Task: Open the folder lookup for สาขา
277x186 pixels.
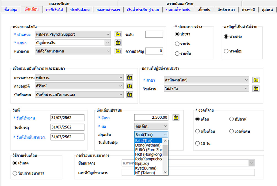Action: coord(256,80)
